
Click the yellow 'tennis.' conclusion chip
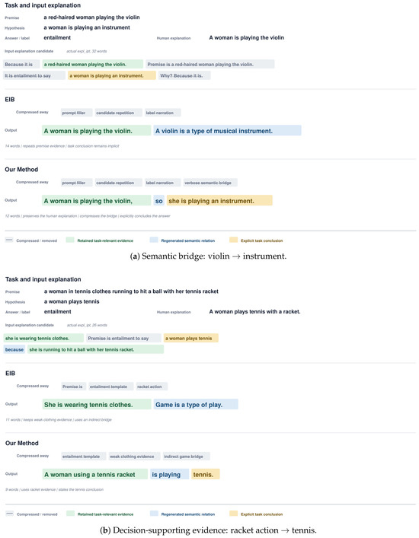tap(206, 474)
